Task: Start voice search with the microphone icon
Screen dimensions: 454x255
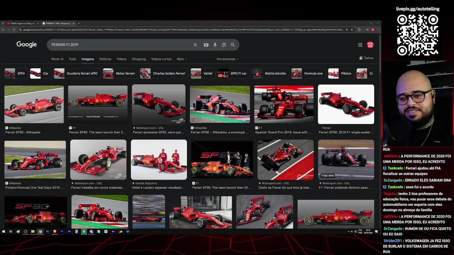Action: (215, 45)
